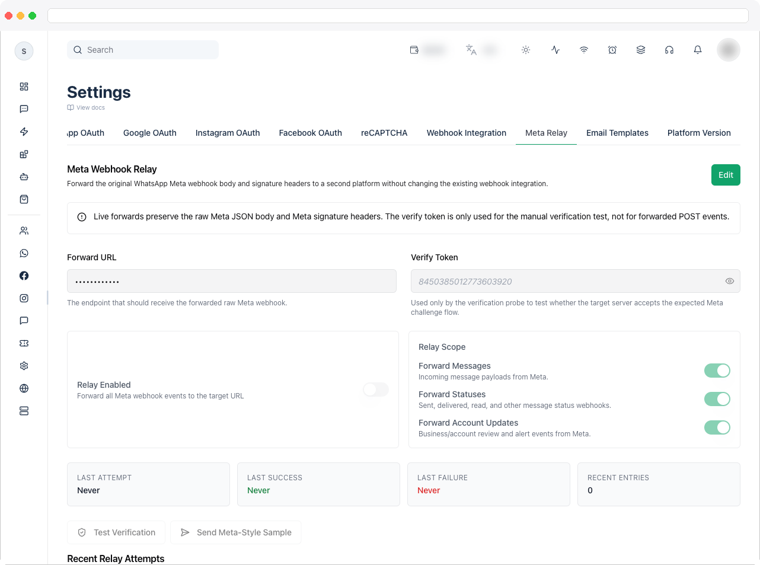The image size is (760, 565).
Task: Click the 'Meta Webhook Relay' heading
Action: click(112, 169)
